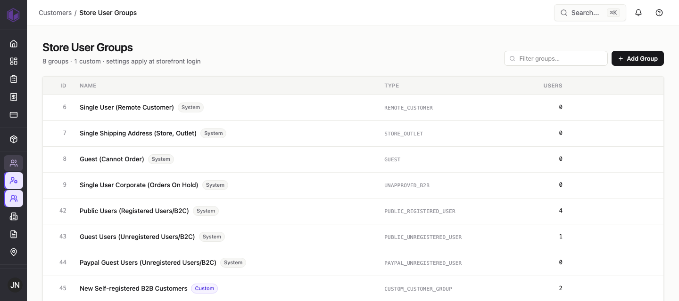This screenshot has height=301, width=679.
Task: Open the map pin location icon in sidebar
Action: 14,252
